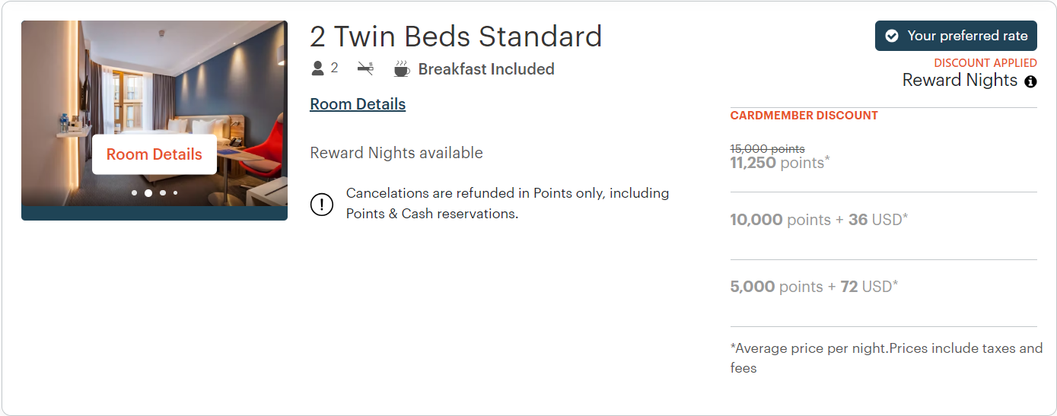Click the cancelation notice exclamation icon

click(x=322, y=204)
